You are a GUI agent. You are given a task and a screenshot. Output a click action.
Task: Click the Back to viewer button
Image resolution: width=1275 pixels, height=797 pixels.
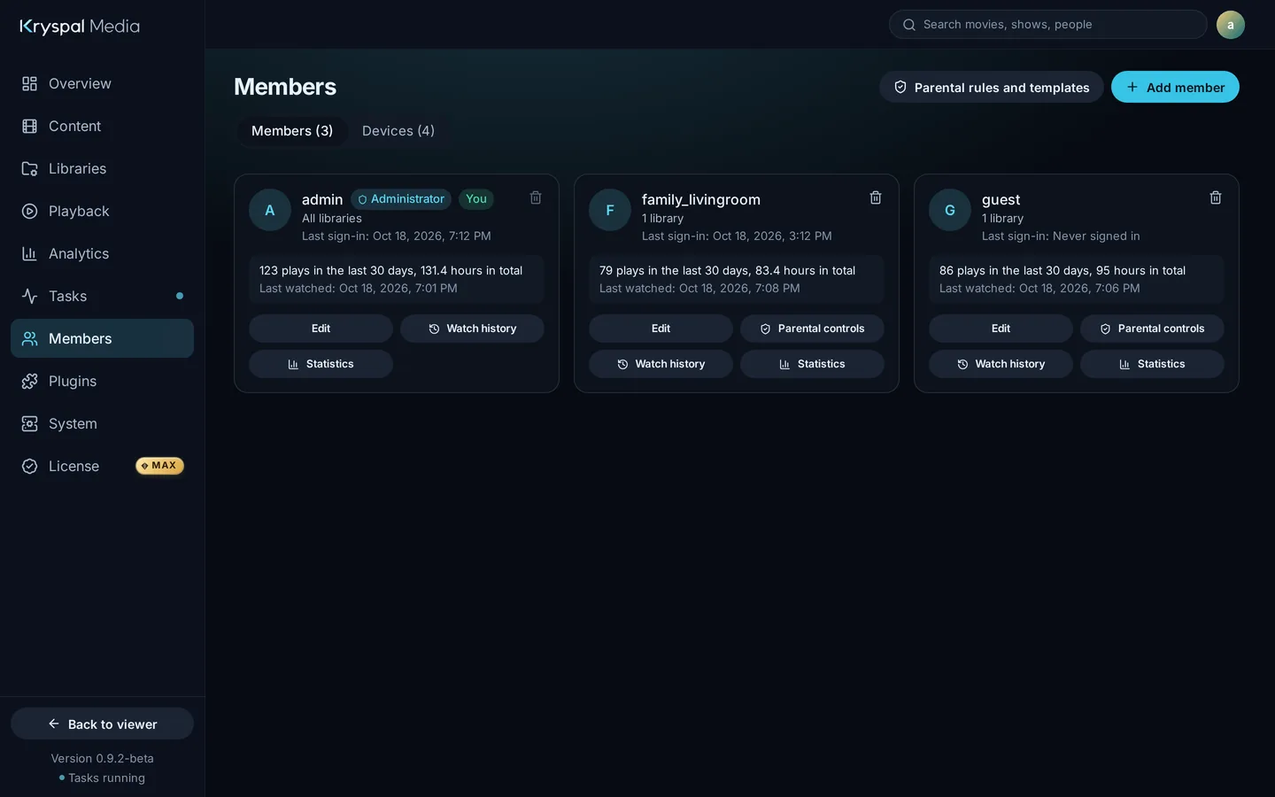(x=102, y=723)
